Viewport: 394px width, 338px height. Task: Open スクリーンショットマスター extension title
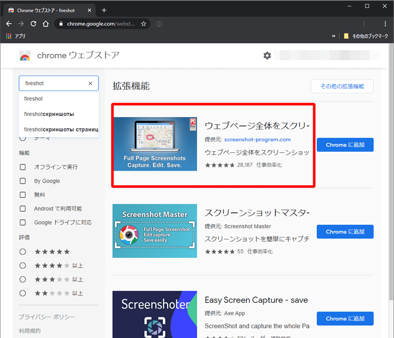click(x=257, y=213)
